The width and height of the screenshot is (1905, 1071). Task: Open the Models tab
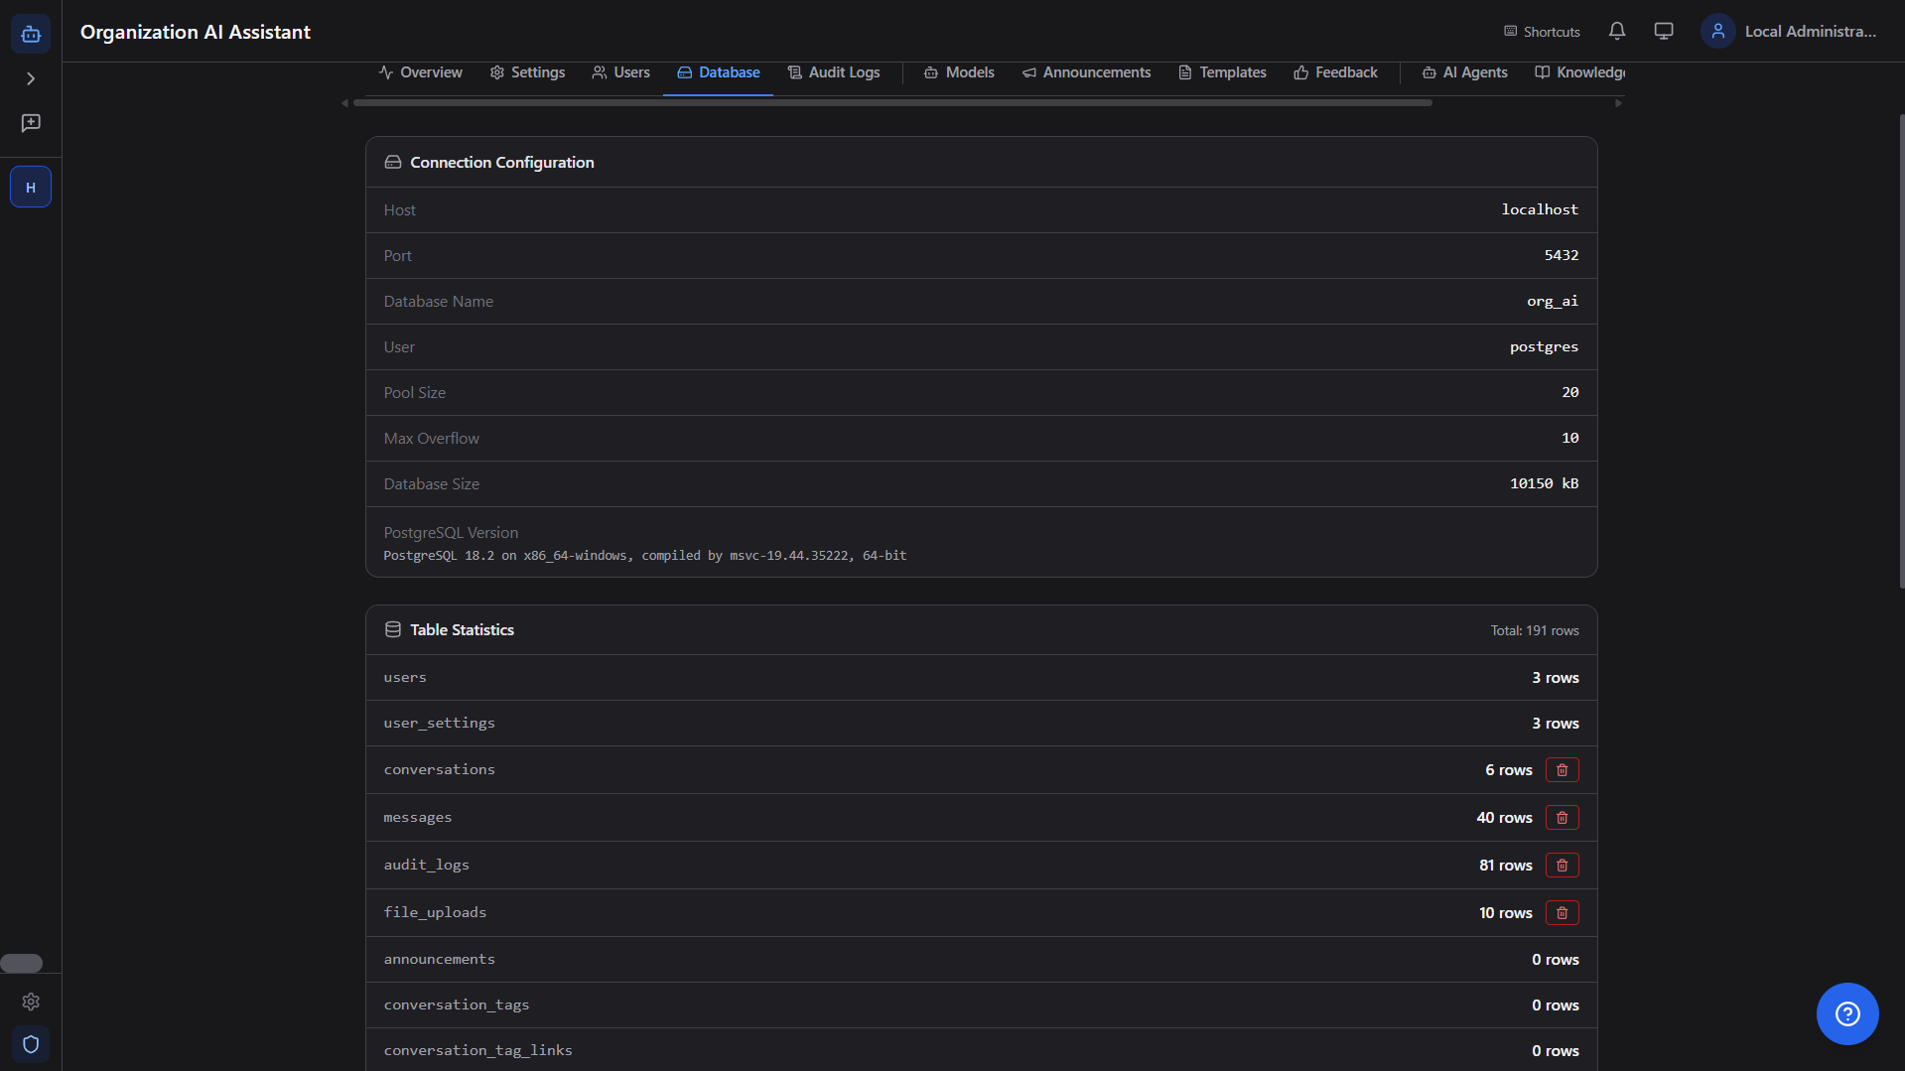click(959, 72)
